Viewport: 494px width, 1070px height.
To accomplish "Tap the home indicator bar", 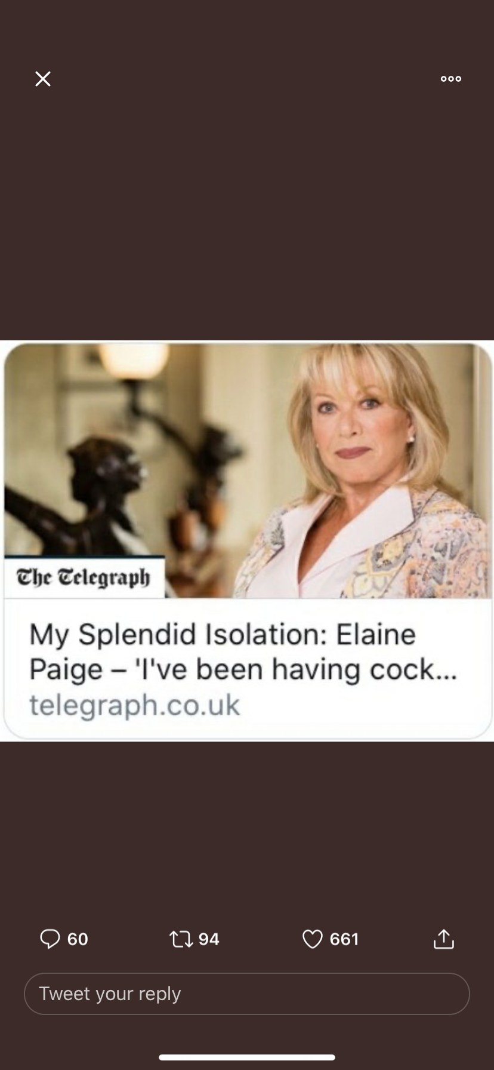I will tap(247, 1057).
